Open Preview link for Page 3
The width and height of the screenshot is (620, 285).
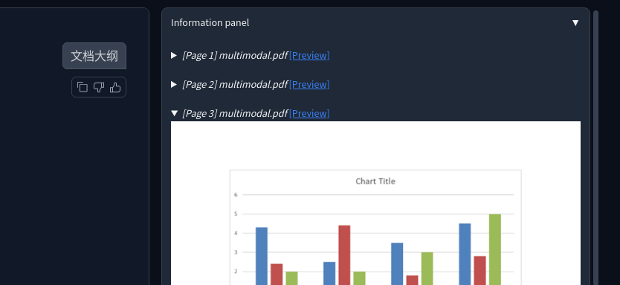(x=309, y=113)
